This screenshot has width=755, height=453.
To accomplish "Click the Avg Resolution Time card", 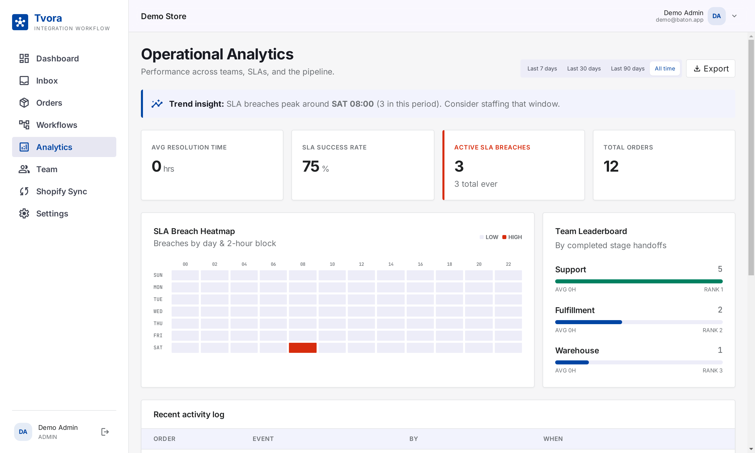I will tap(212, 165).
